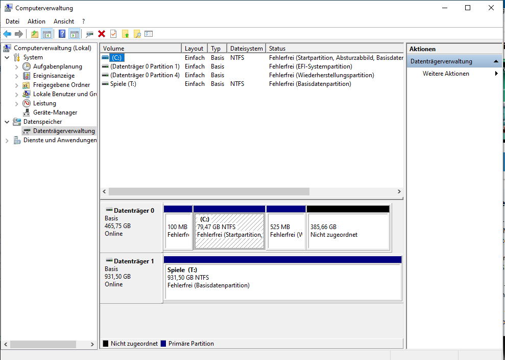Viewport: 505px width, 360px height.
Task: Select Lokale Benutzer und Gruppen node
Action: tap(65, 94)
